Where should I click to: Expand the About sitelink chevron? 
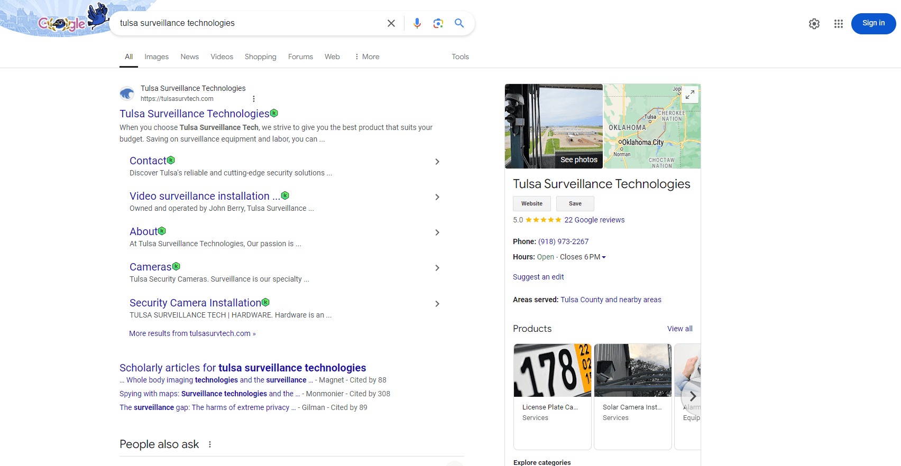click(x=437, y=232)
